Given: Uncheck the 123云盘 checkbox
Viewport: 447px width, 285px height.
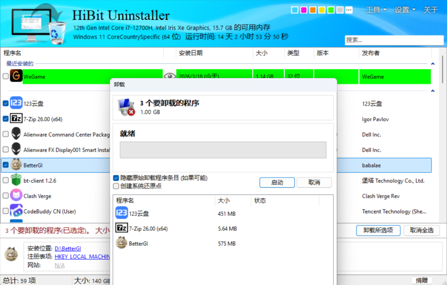Looking at the screenshot, I should point(5,103).
